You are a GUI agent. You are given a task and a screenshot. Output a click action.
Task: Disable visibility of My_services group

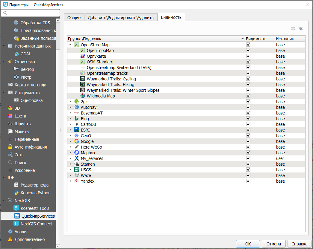pyautogui.click(x=248, y=158)
